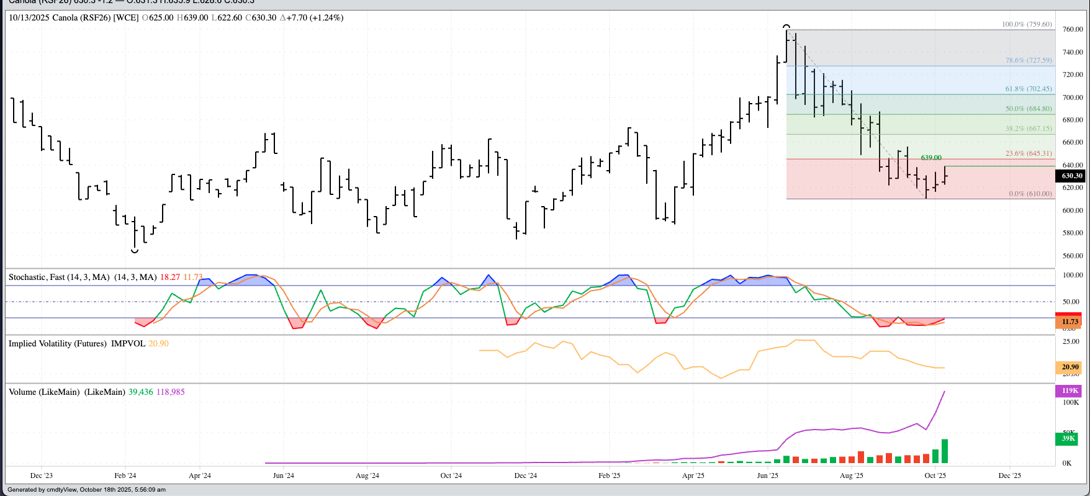This screenshot has height=496, width=1090.
Task: Click the 100.0% (759.60) Fibonacci label
Action: click(1027, 24)
